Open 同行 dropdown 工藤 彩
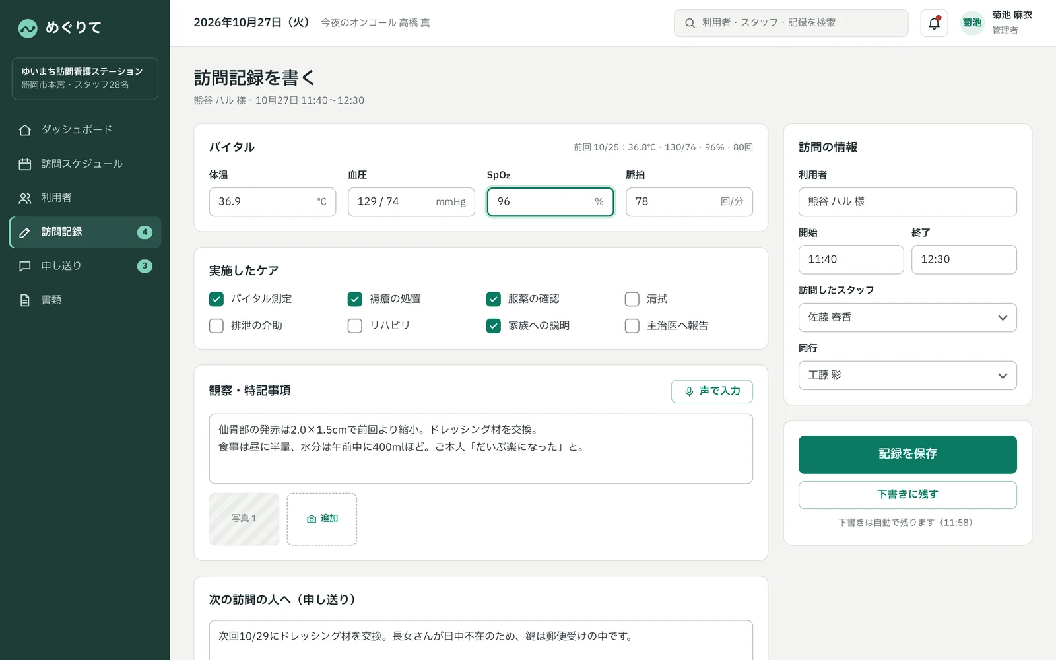The height and width of the screenshot is (660, 1056). pos(907,376)
